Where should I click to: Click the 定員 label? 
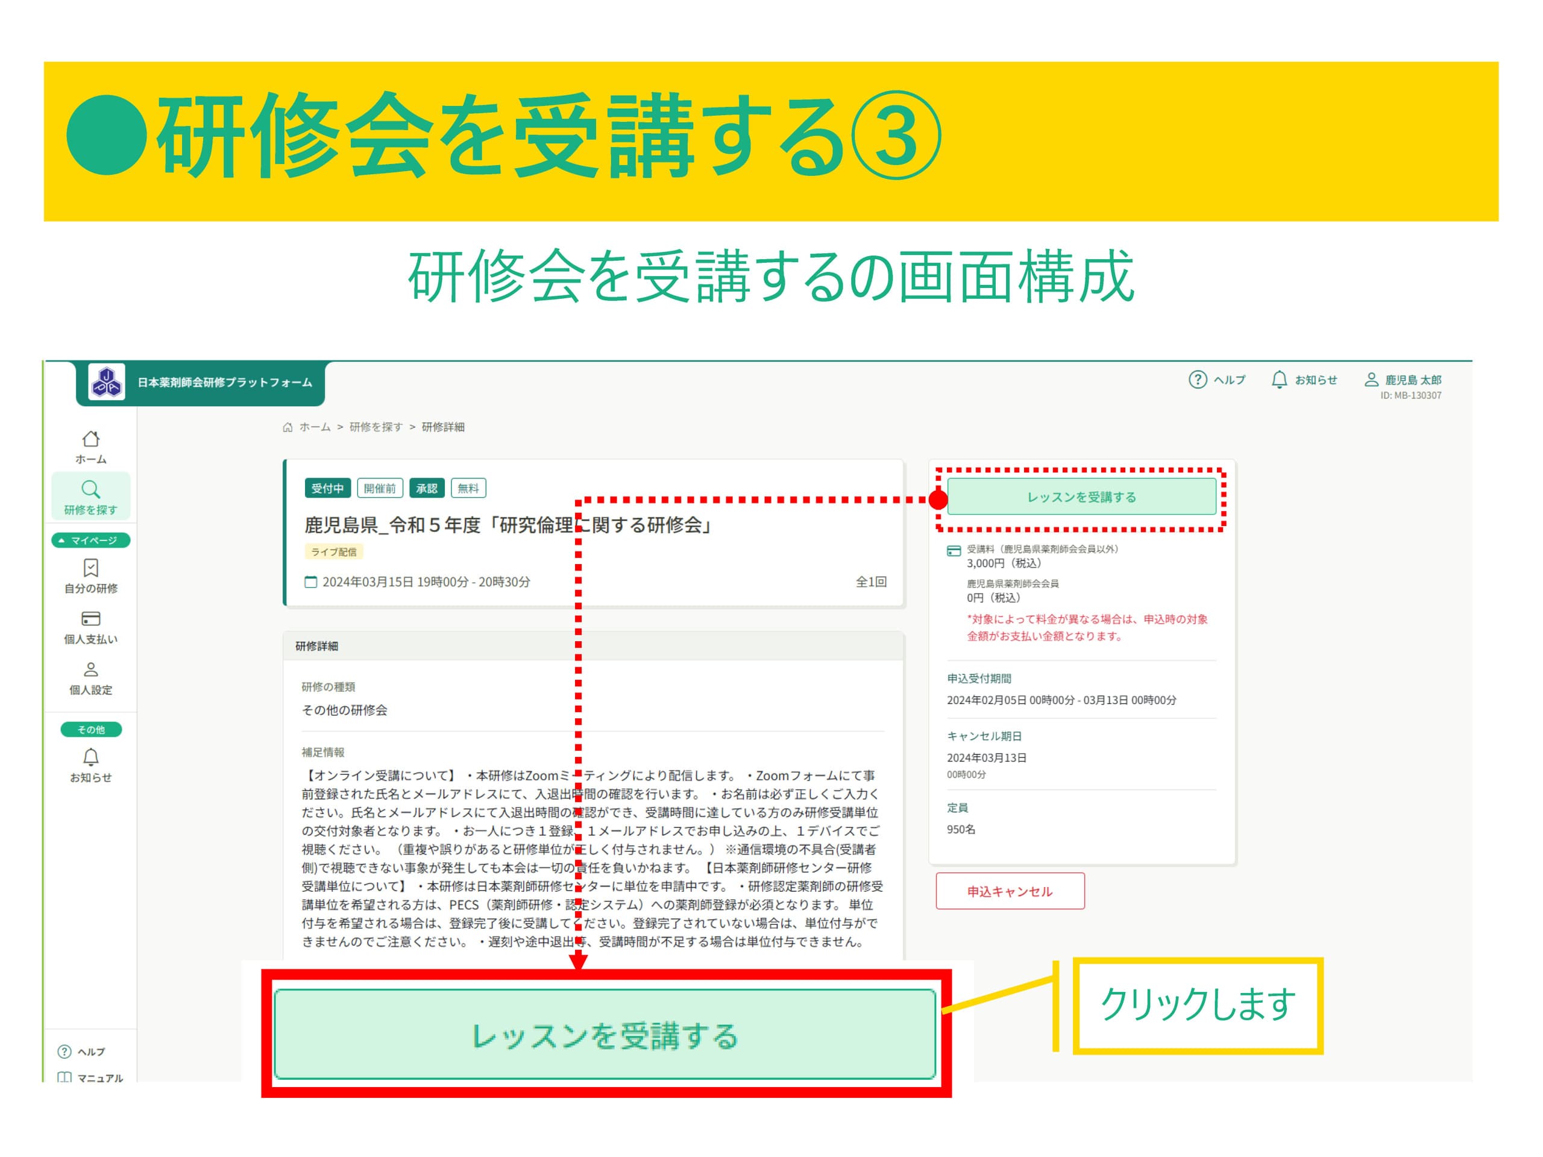click(957, 807)
